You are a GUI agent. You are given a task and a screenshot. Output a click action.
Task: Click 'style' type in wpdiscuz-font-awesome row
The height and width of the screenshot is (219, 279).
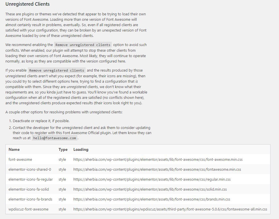pyautogui.click(x=62, y=209)
